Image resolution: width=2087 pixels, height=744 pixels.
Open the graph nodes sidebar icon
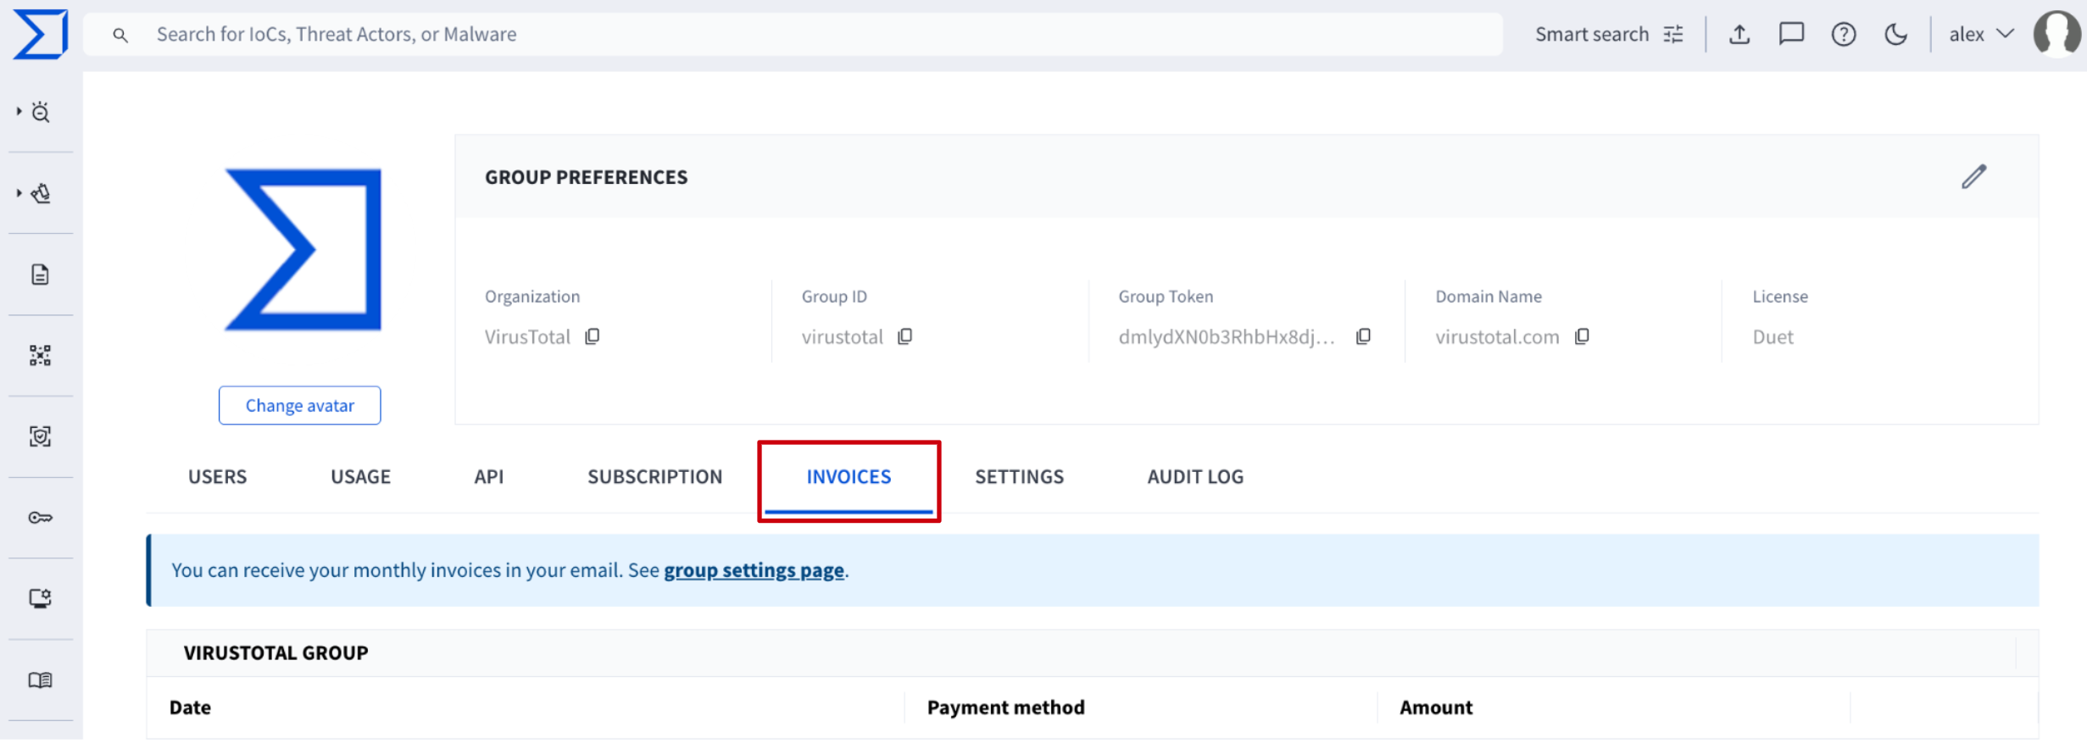(40, 355)
